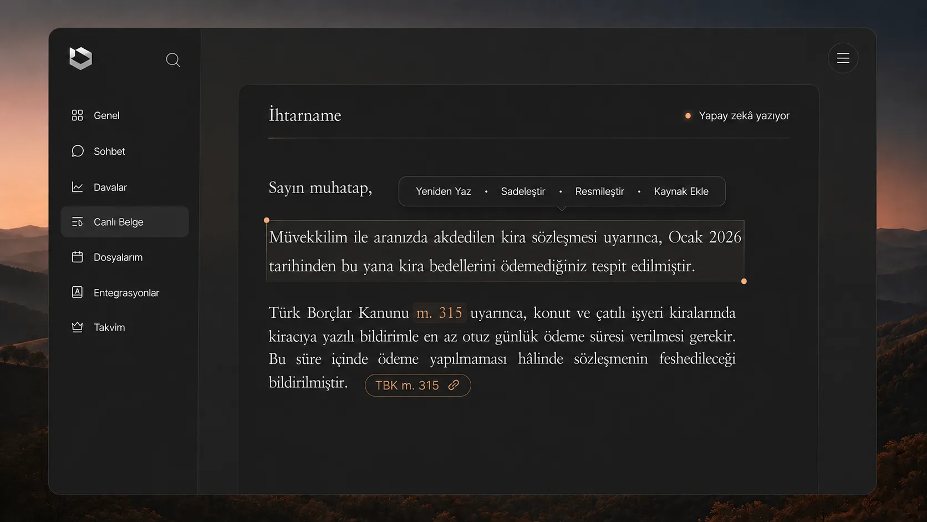Viewport: 927px width, 522px height.
Task: Click the Genel grid icon
Action: 77,115
